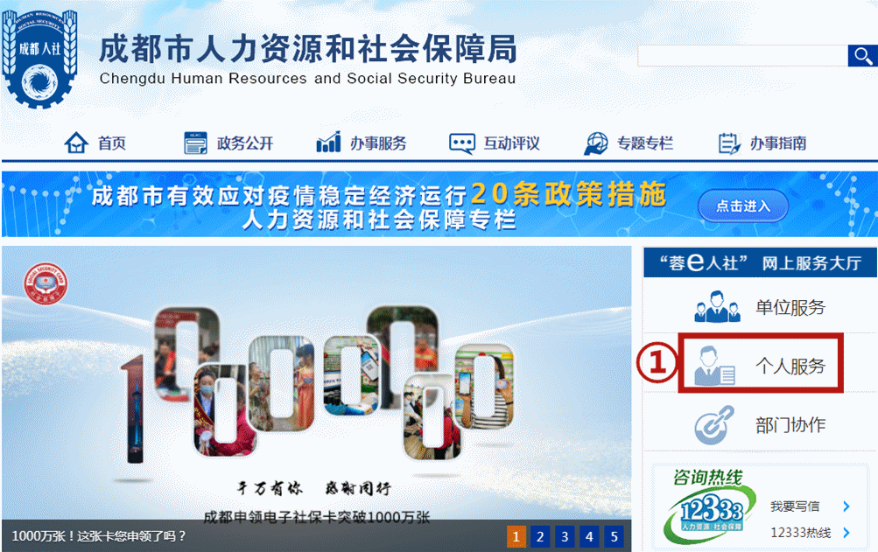Click the 咨询热线 heading text

(x=708, y=478)
